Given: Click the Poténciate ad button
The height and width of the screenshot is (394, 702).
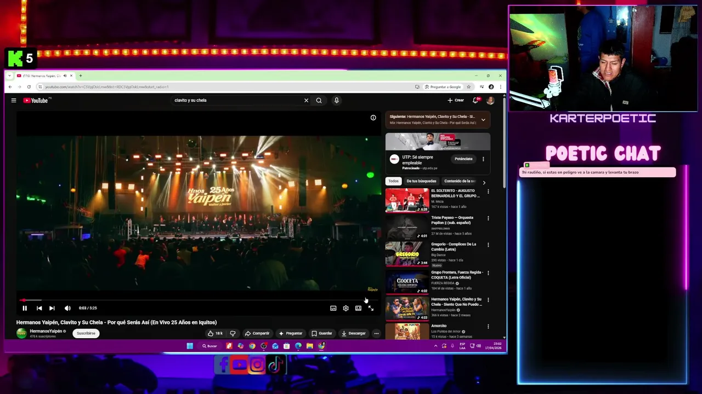Looking at the screenshot, I should point(463,159).
